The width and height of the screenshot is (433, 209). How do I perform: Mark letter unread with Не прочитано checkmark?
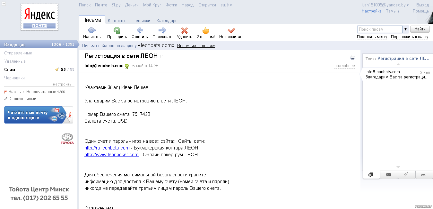[231, 30]
